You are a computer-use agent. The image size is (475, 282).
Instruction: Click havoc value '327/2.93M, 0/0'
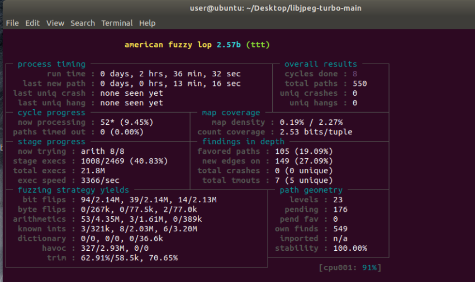(x=115, y=248)
